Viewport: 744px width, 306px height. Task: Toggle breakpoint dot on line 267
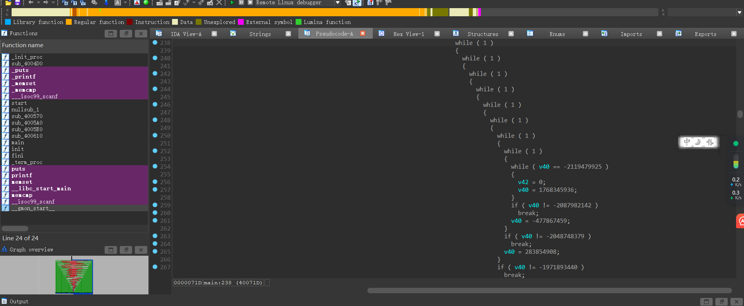tap(155, 267)
